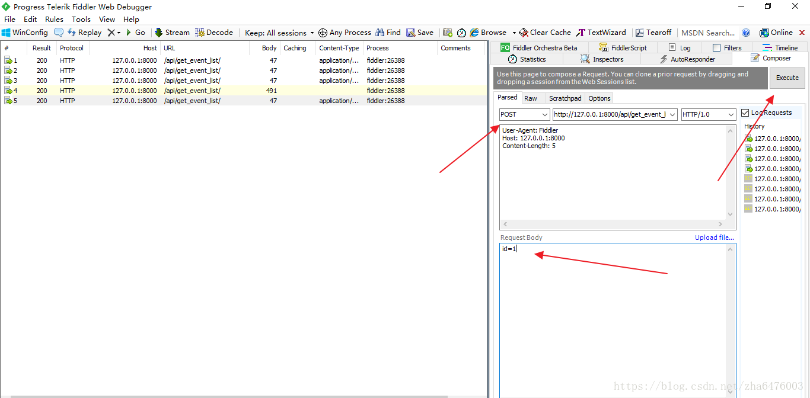Open the POST method dropdown
Screen dimensions: 810x398
pos(525,114)
